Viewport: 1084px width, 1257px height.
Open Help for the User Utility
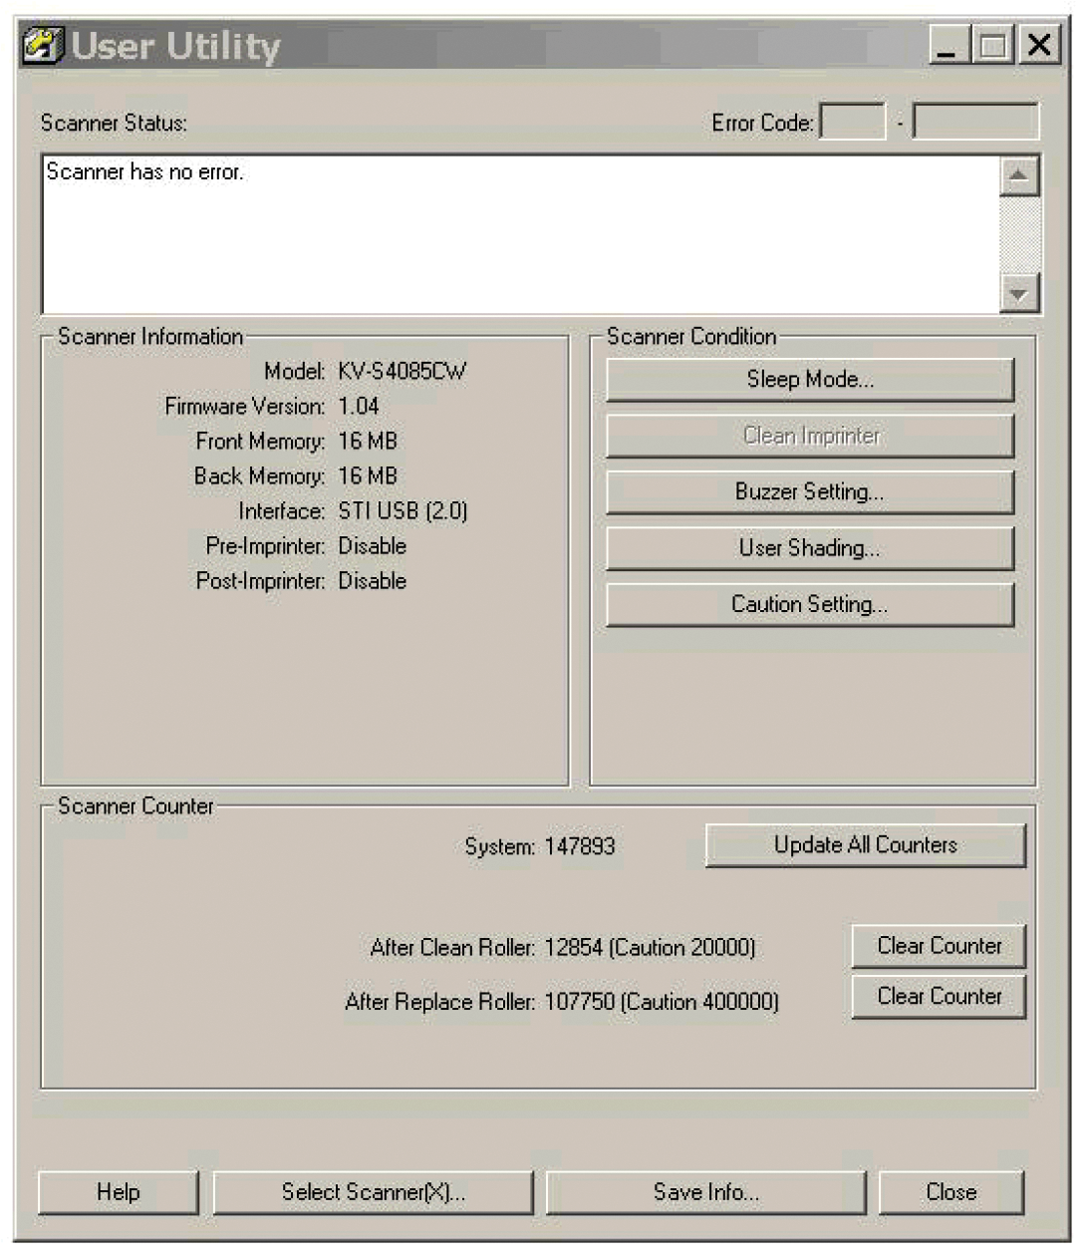[118, 1192]
